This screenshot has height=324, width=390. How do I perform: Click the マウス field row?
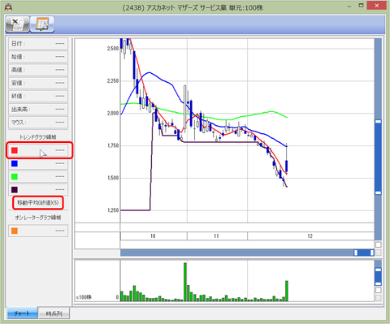pyautogui.click(x=38, y=123)
